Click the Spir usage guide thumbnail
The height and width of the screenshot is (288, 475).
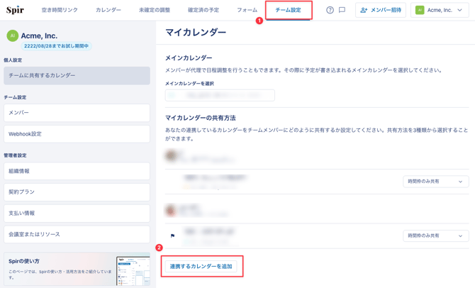133,270
